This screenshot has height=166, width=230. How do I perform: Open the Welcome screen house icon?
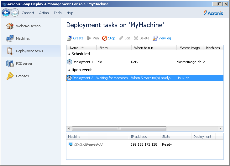pyautogui.click(x=10, y=26)
